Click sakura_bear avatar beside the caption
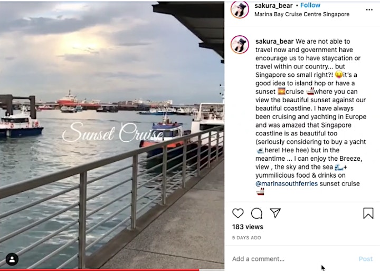Viewport: 380px width, 274px height. [x=240, y=44]
